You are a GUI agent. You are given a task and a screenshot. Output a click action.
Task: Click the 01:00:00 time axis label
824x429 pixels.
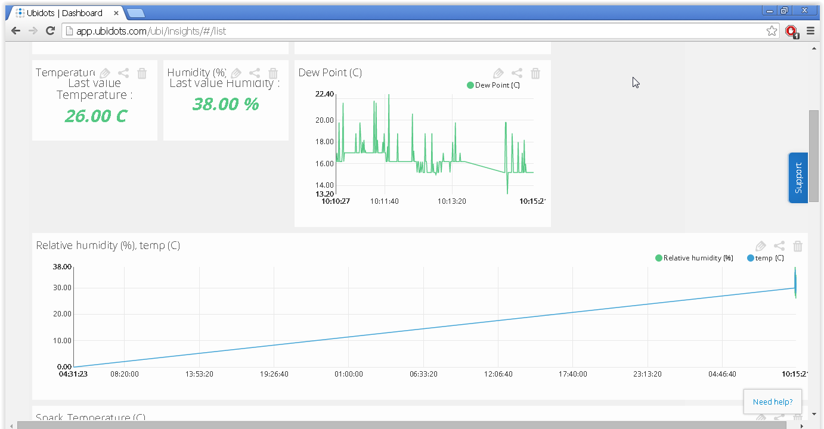pyautogui.click(x=349, y=374)
